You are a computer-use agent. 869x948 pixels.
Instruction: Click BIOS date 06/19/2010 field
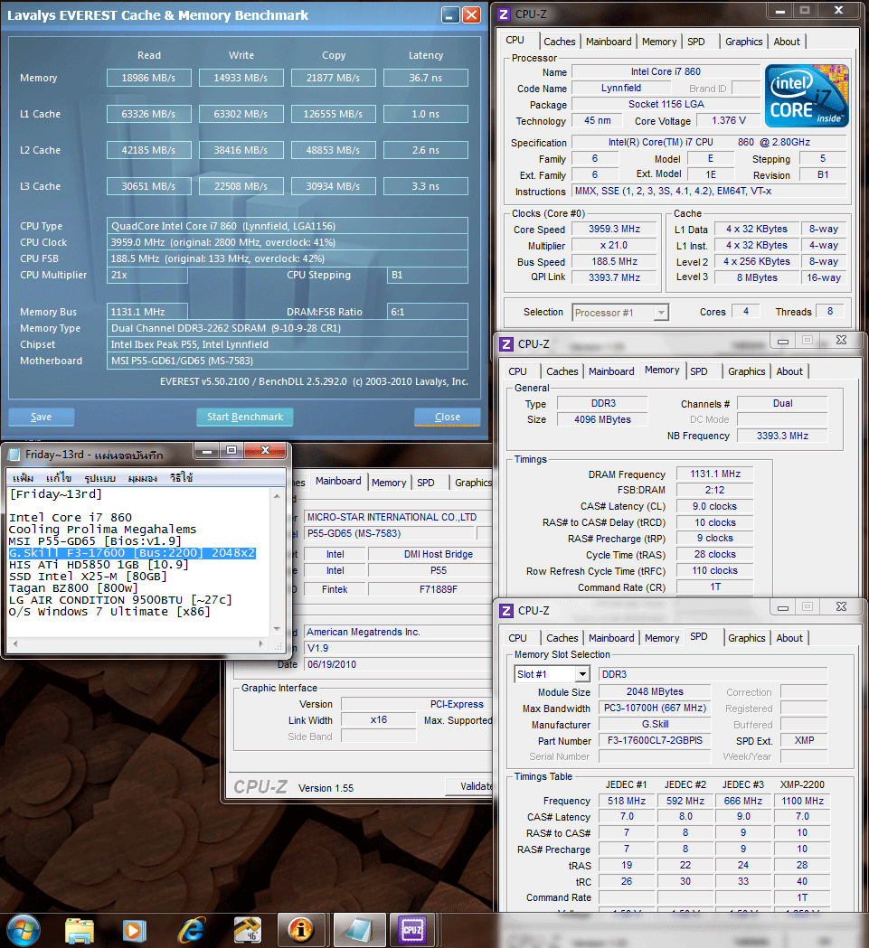point(398,664)
